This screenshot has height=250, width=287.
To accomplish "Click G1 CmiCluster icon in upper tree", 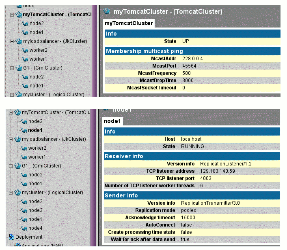I will 19,68.
